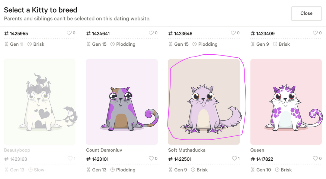Screen dimensions: 326x179
Task: Click the Close button
Action: tap(306, 14)
